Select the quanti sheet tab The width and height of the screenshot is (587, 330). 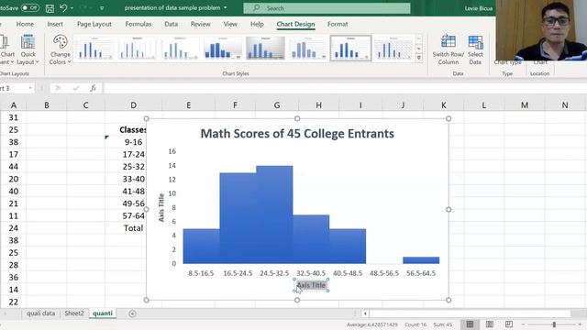[103, 313]
